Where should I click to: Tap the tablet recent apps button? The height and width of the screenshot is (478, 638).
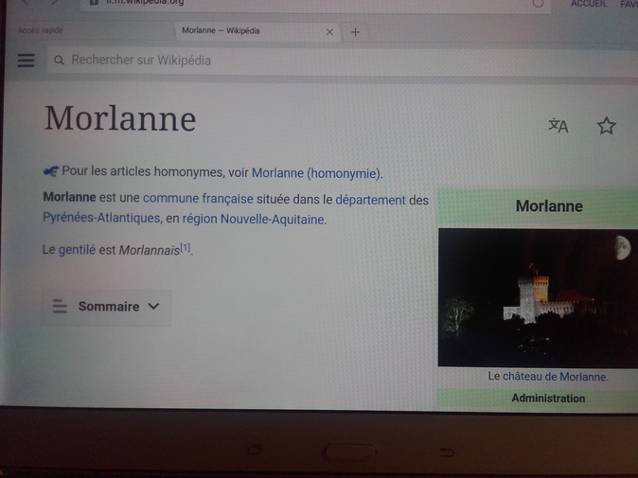coord(256,450)
